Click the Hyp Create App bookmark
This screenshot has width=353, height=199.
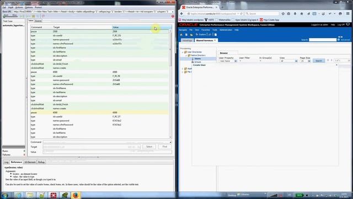[x=269, y=20]
